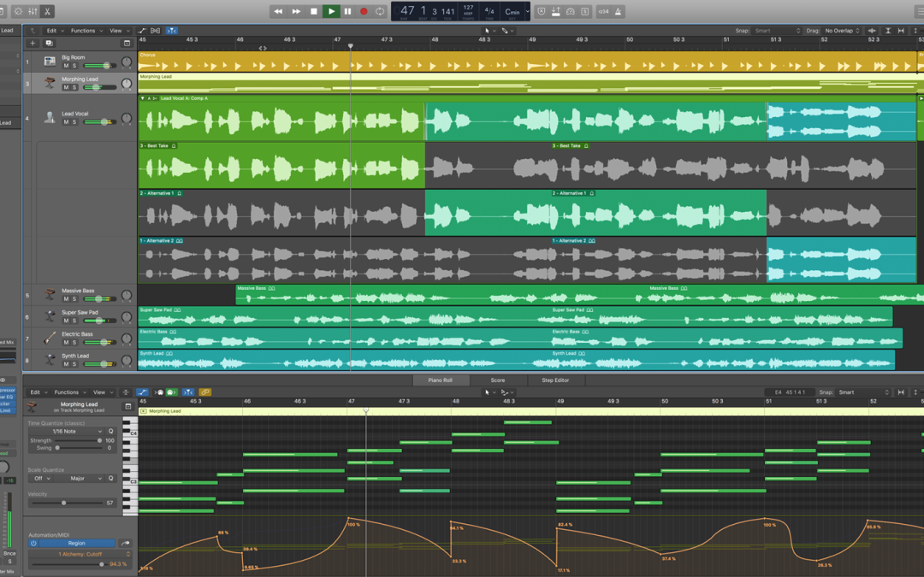Image resolution: width=924 pixels, height=577 pixels.
Task: Toggle the yellow Link button in Piano Roll
Action: coord(204,392)
